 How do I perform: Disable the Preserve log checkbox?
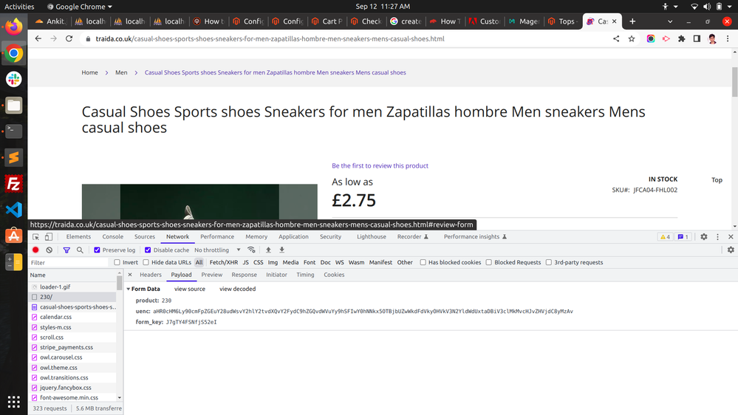pos(97,250)
